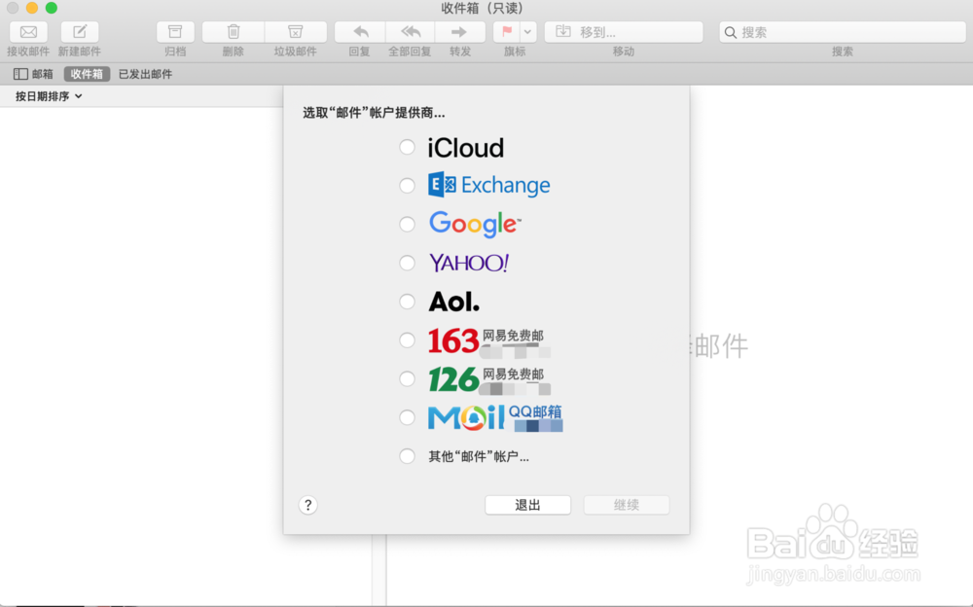Click the green zoom window button
This screenshot has height=607, width=973.
click(x=52, y=8)
